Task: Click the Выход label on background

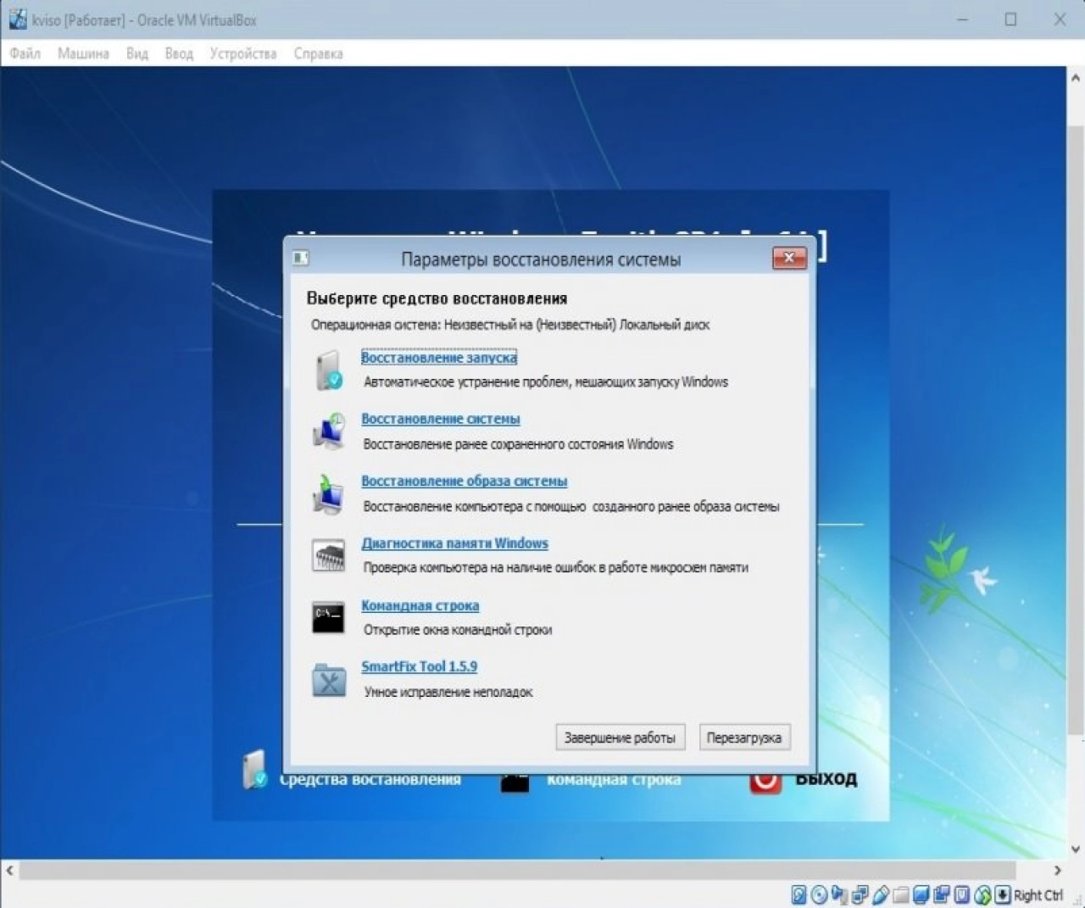Action: click(x=826, y=778)
